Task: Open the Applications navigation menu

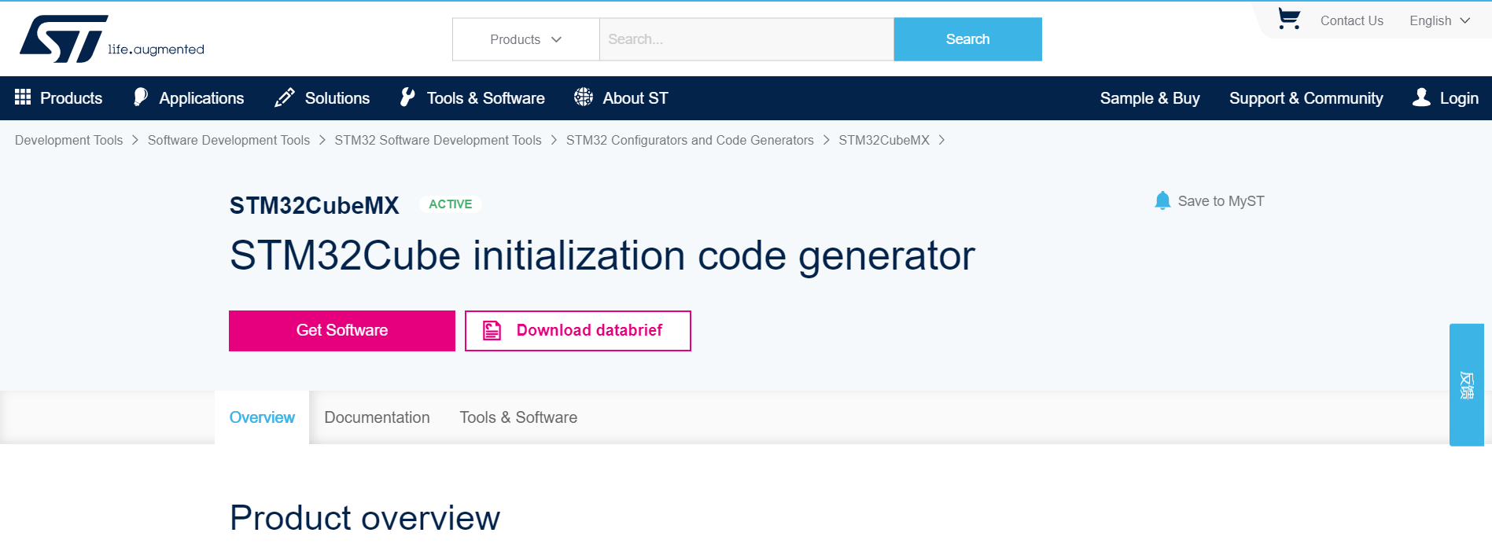Action: [x=189, y=98]
